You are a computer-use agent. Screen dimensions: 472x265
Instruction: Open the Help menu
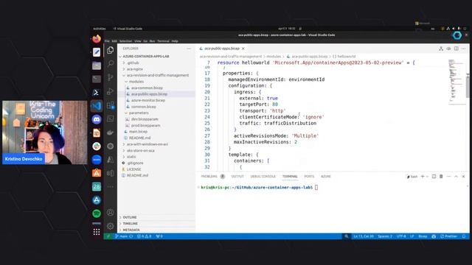coord(175,41)
